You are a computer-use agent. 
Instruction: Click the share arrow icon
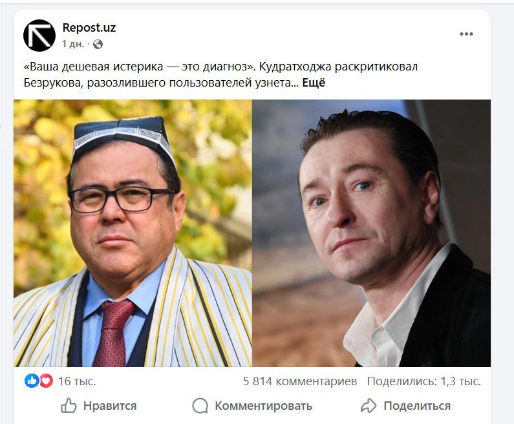(x=369, y=406)
